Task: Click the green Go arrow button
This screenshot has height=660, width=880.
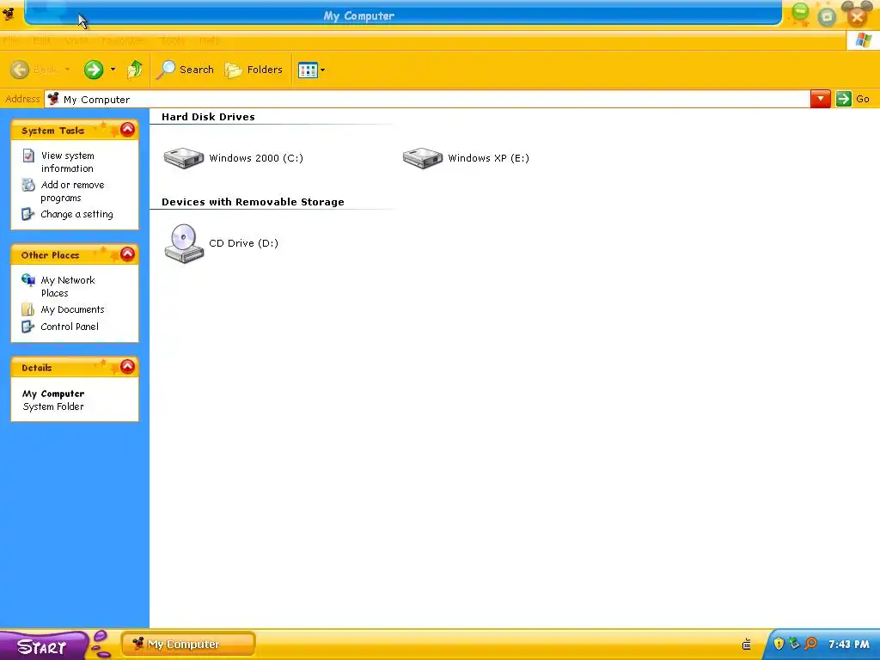Action: [x=844, y=99]
